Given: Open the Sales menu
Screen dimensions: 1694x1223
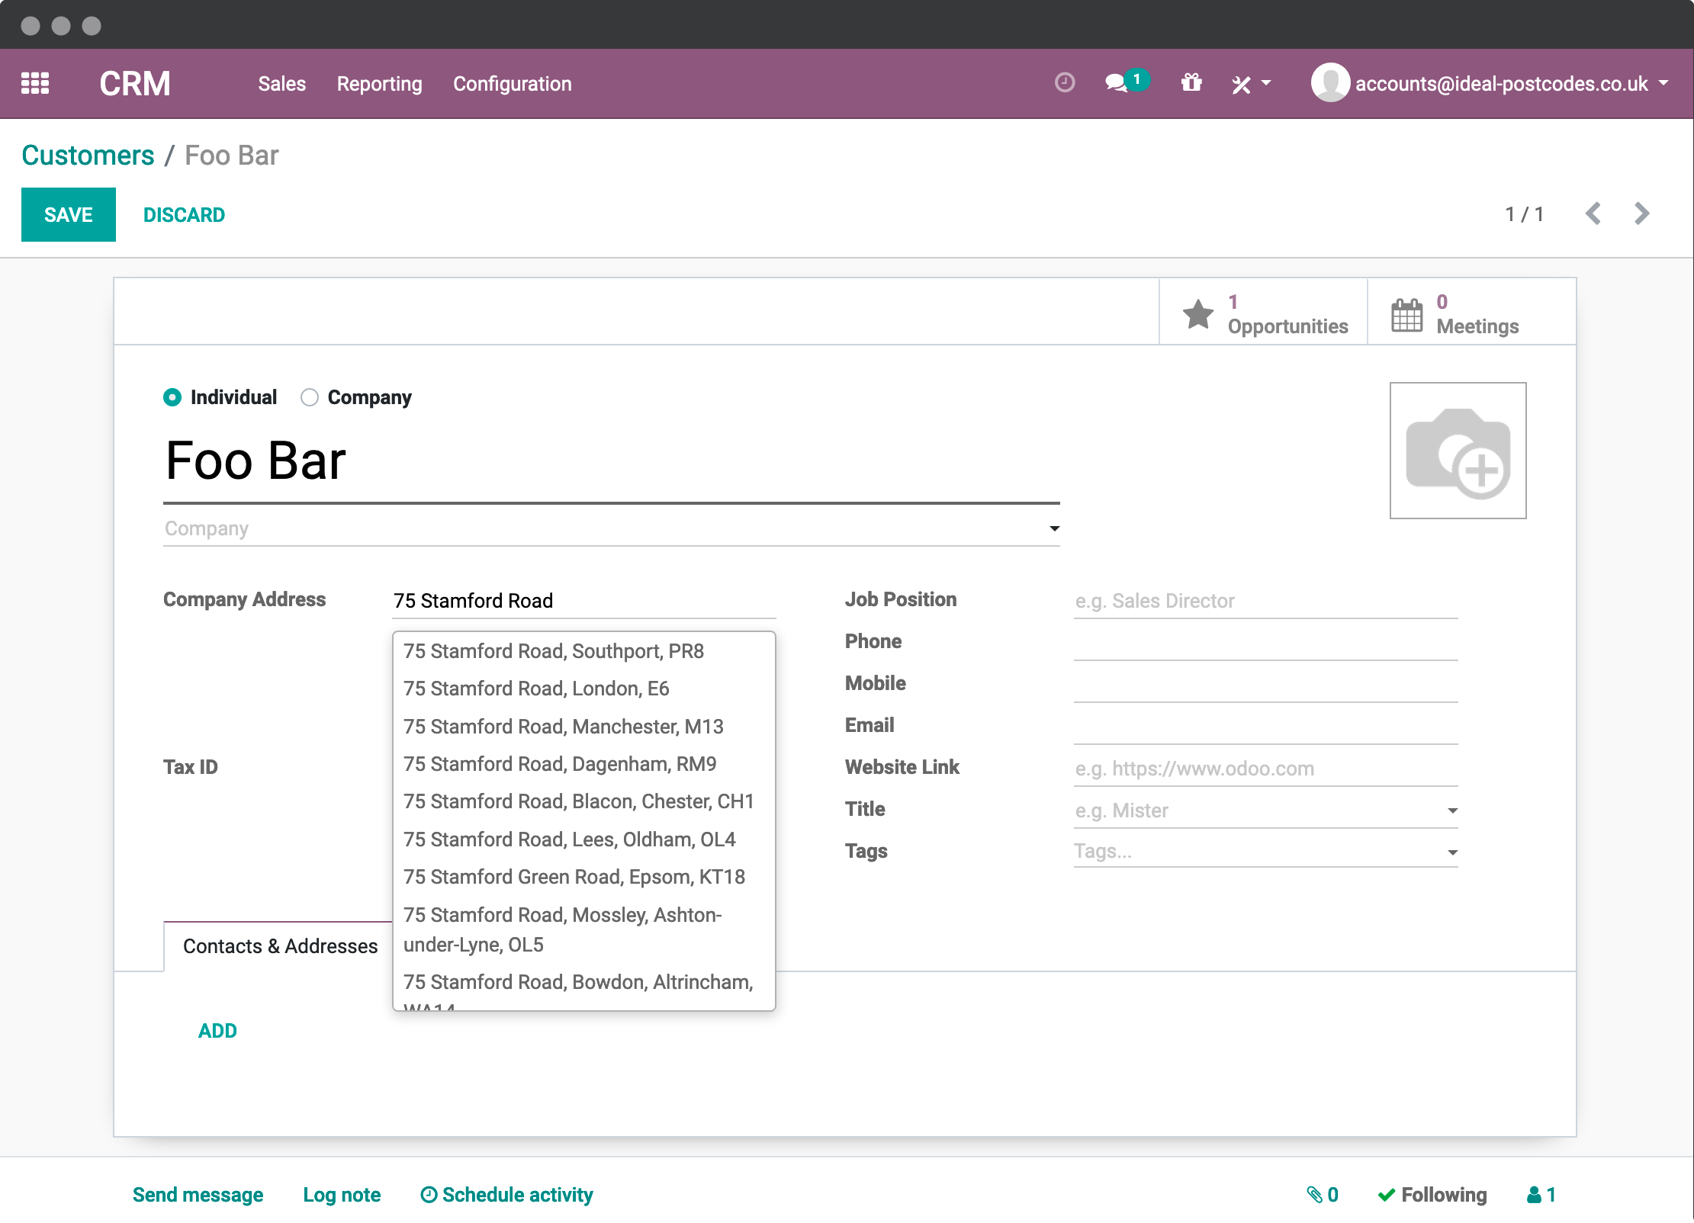Looking at the screenshot, I should [281, 84].
